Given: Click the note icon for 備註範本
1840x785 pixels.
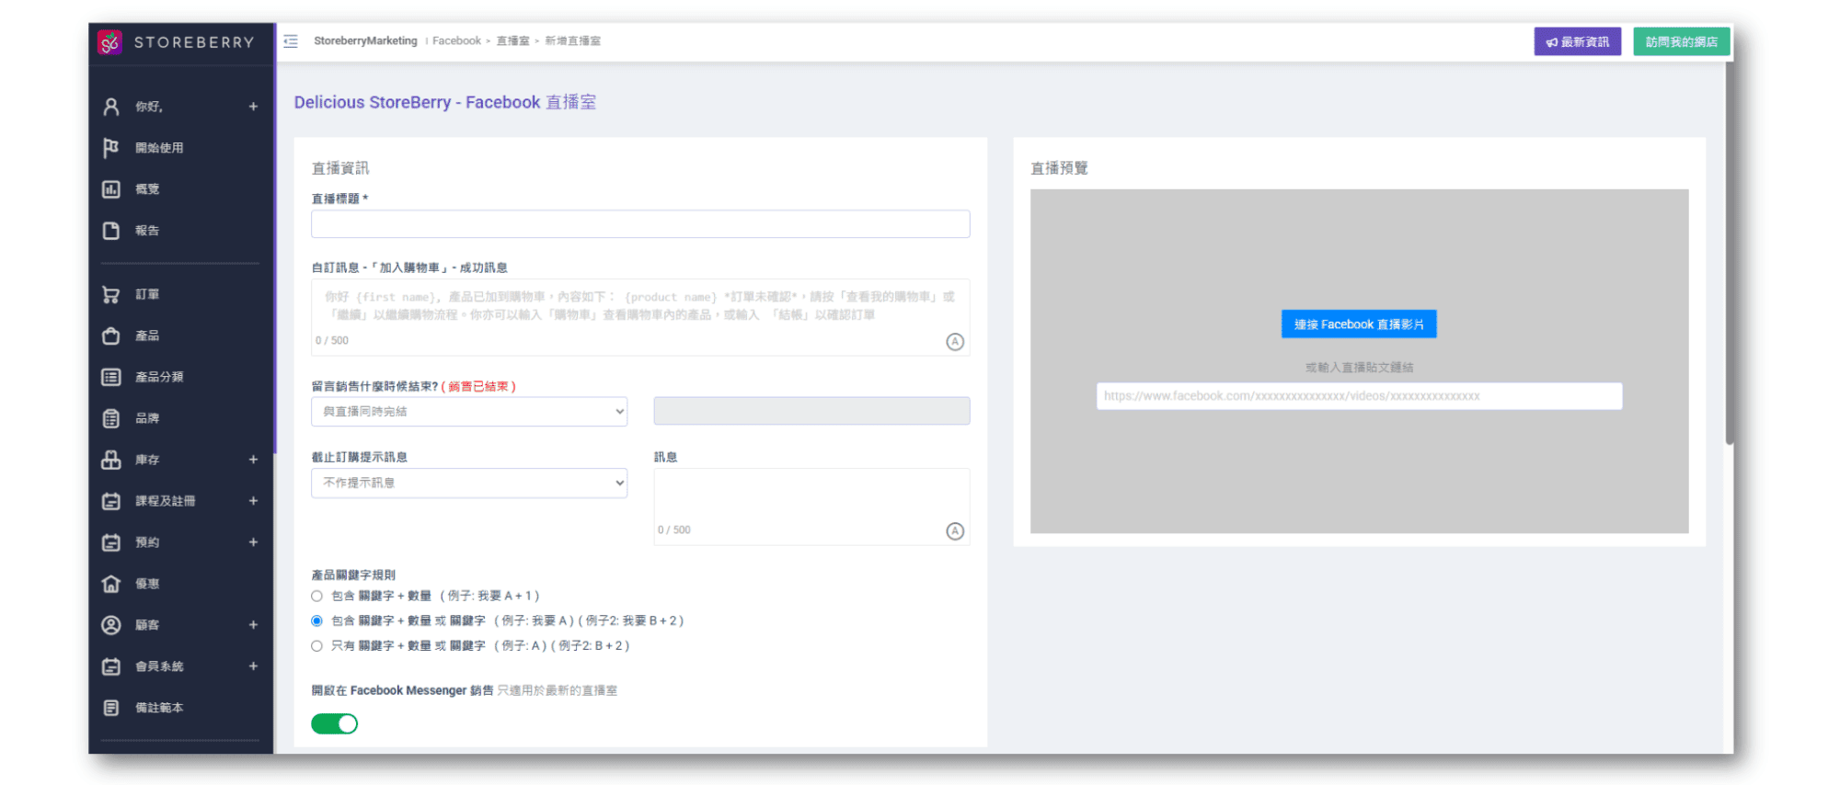Looking at the screenshot, I should click(x=111, y=708).
